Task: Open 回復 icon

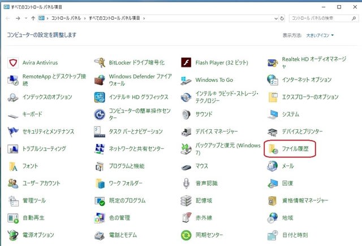Action: click(273, 183)
